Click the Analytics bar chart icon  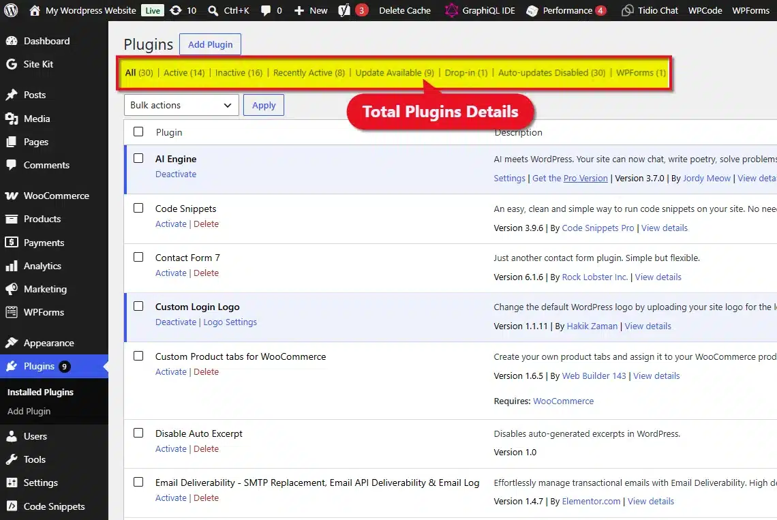click(x=12, y=266)
